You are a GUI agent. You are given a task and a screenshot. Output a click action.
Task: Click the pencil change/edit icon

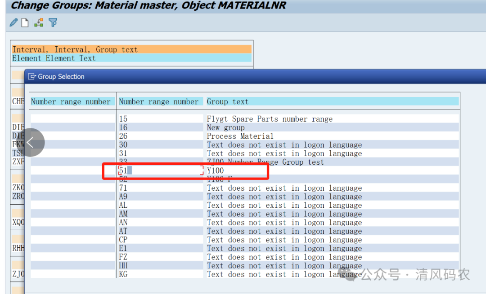pyautogui.click(x=13, y=22)
